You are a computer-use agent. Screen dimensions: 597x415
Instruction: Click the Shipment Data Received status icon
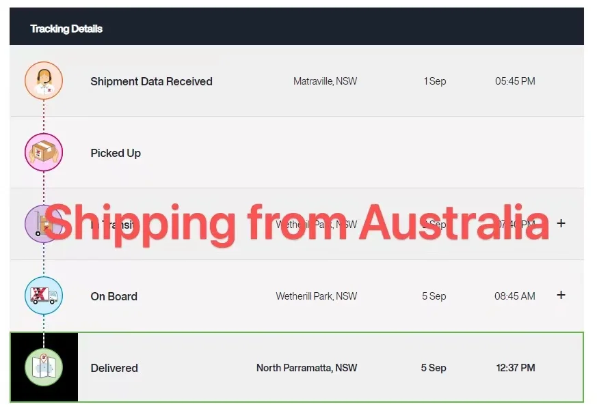point(44,81)
